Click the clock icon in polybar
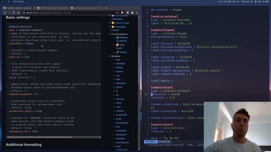 220,1
